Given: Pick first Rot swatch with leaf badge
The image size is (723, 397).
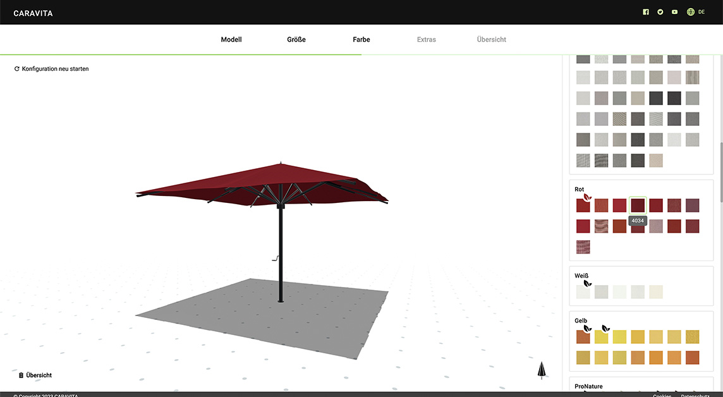Looking at the screenshot, I should (583, 205).
